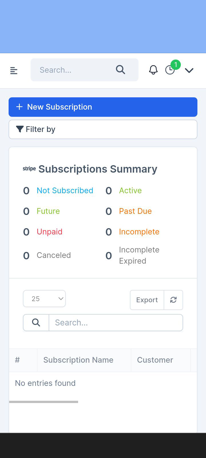
Task: Click the table's horizontal scrollbar
Action: [43, 402]
